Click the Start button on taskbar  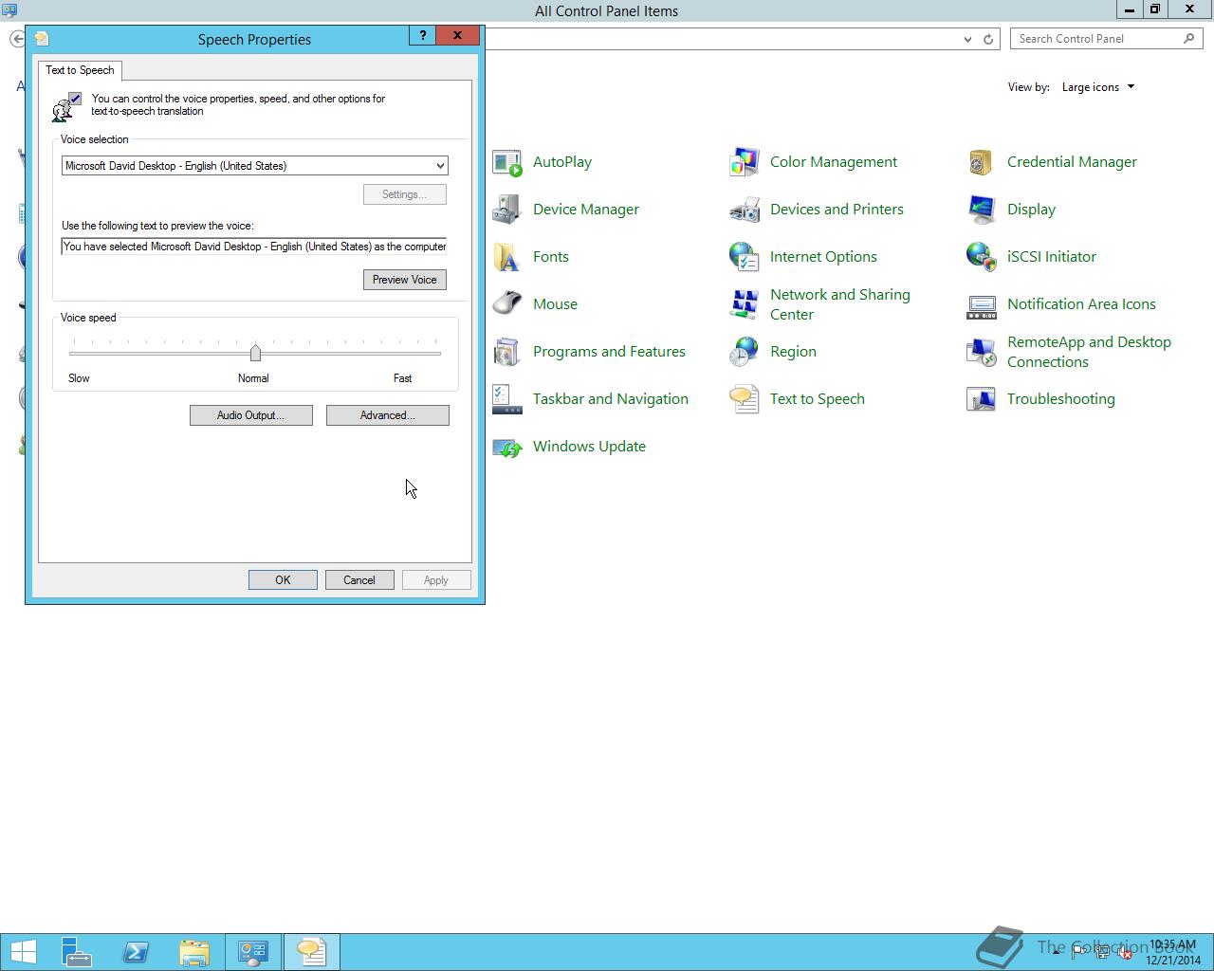point(24,952)
